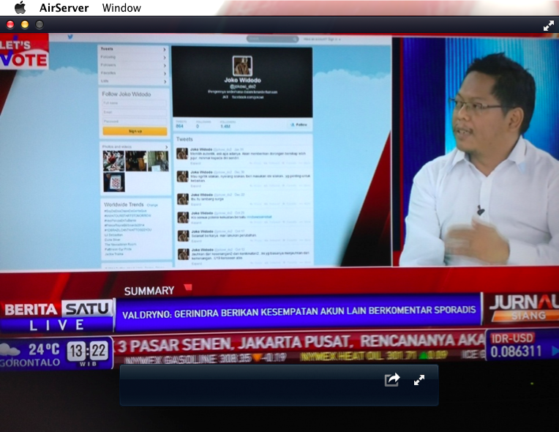Click the chevron beside Lists in sidebar
Viewport: 559px width, 432px height.
165,81
